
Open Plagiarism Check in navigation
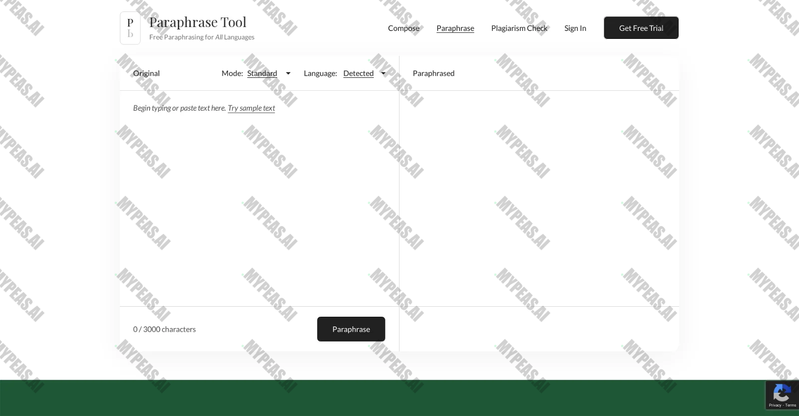(x=519, y=28)
